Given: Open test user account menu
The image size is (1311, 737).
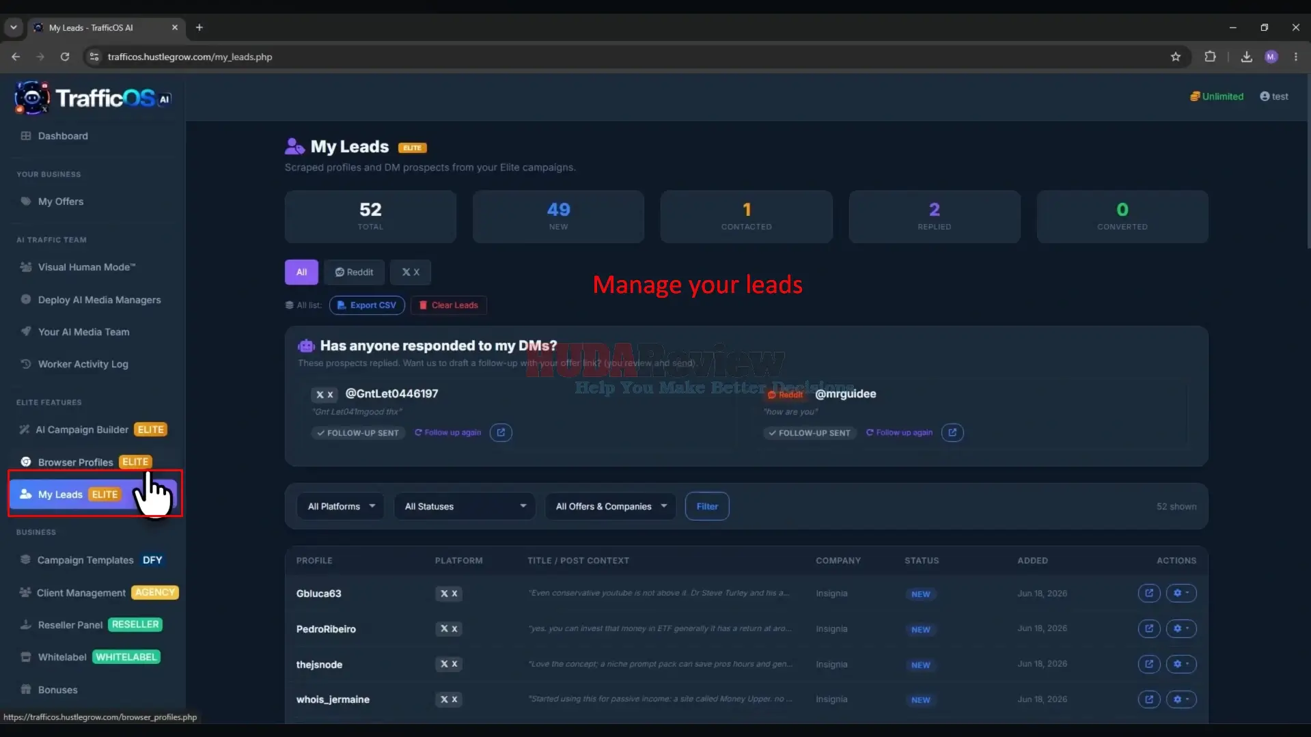Looking at the screenshot, I should coord(1274,96).
